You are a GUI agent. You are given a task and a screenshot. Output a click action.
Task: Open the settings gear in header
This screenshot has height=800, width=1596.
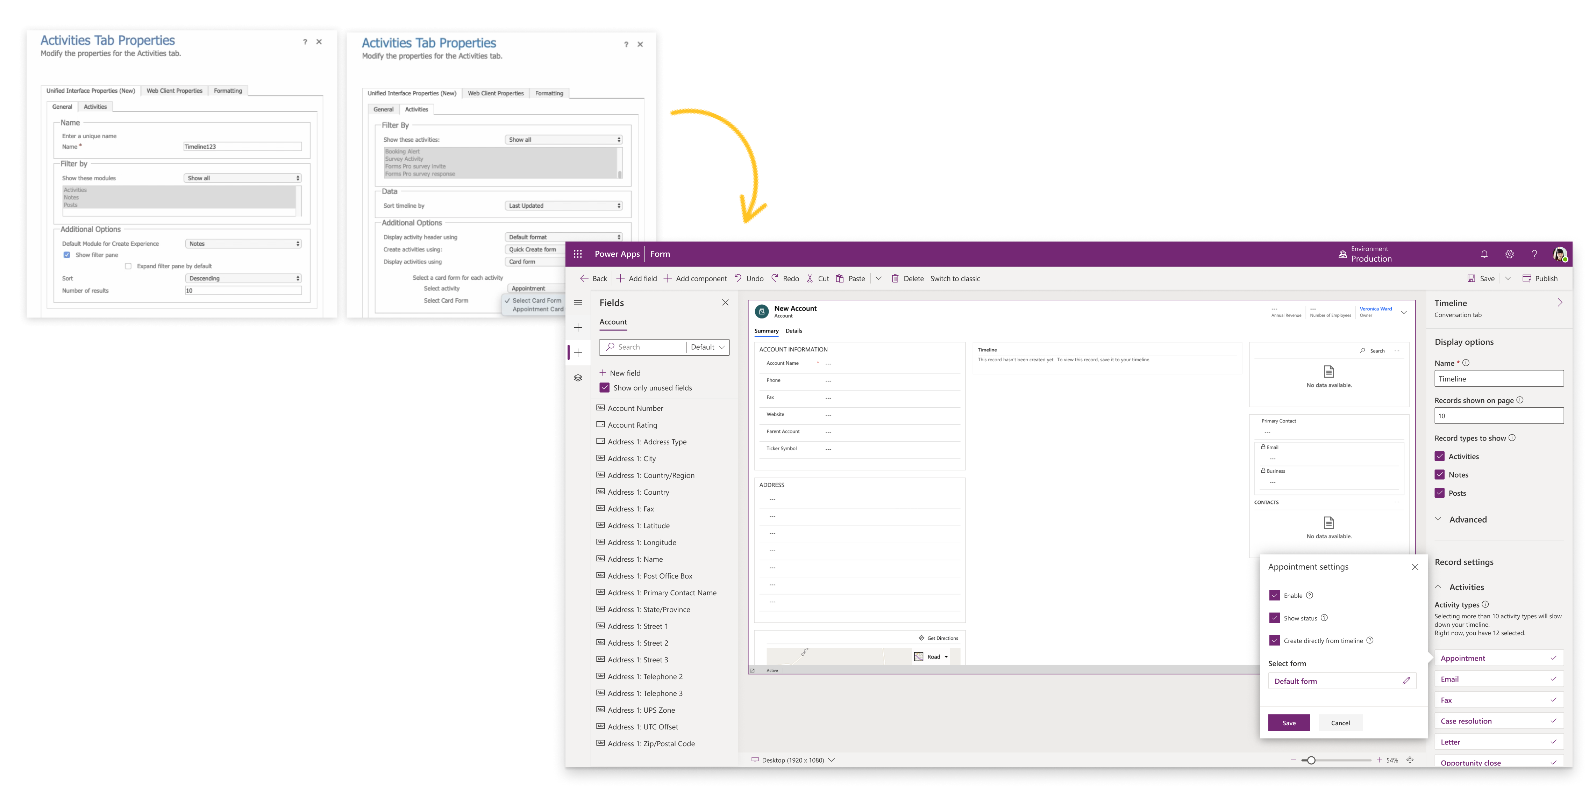click(1509, 254)
